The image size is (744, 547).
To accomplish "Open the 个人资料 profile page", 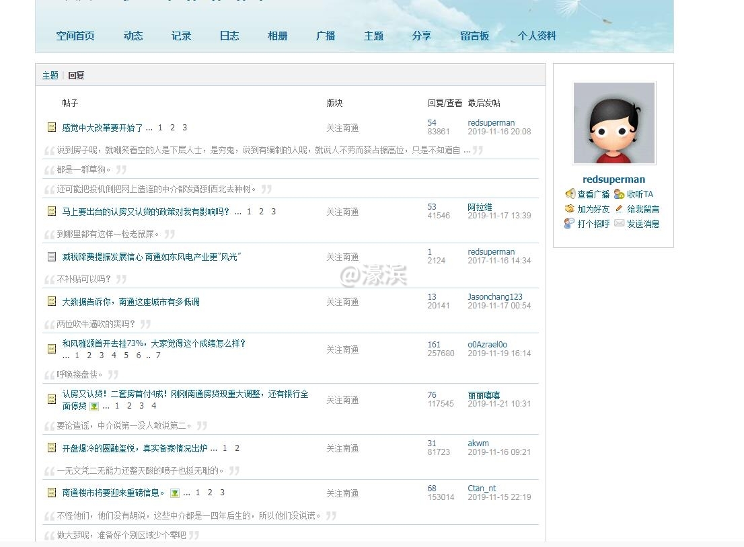I will pos(537,36).
